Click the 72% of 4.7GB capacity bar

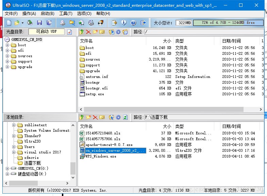[x=228, y=23]
